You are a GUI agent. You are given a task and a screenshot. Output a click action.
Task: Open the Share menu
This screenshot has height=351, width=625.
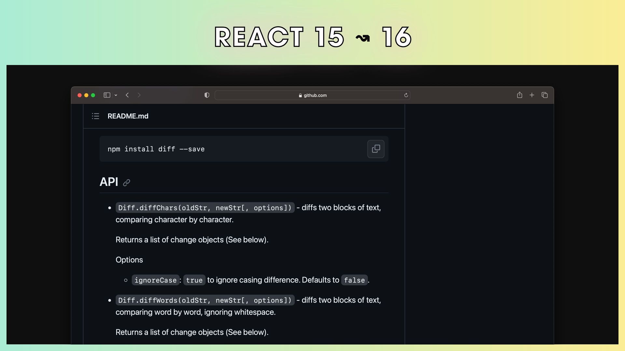coord(520,95)
